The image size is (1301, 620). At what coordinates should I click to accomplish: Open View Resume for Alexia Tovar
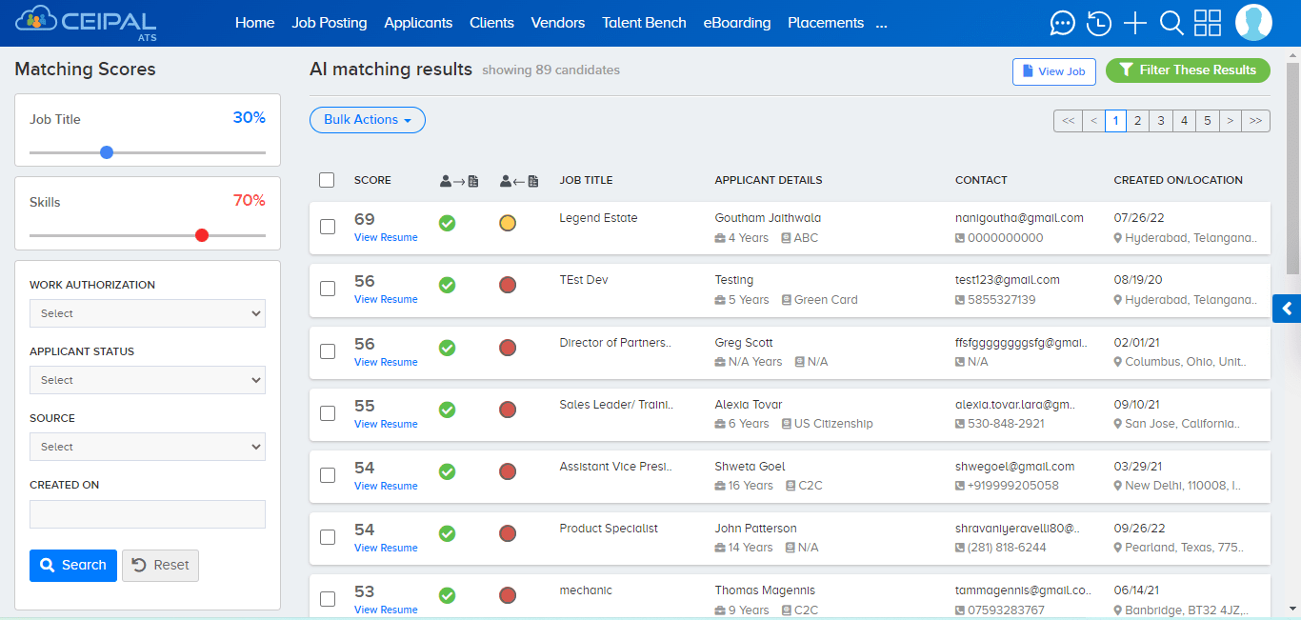(x=386, y=423)
